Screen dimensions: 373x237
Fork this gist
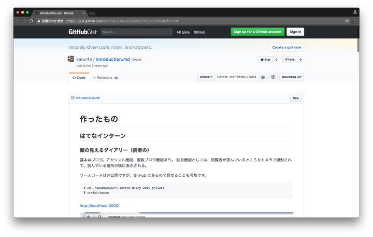(x=290, y=60)
